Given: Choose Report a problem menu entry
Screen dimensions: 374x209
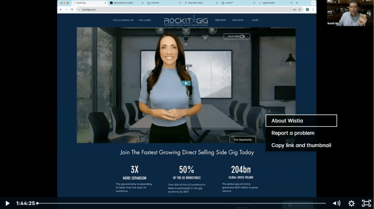Looking at the screenshot, I should click(301, 133).
